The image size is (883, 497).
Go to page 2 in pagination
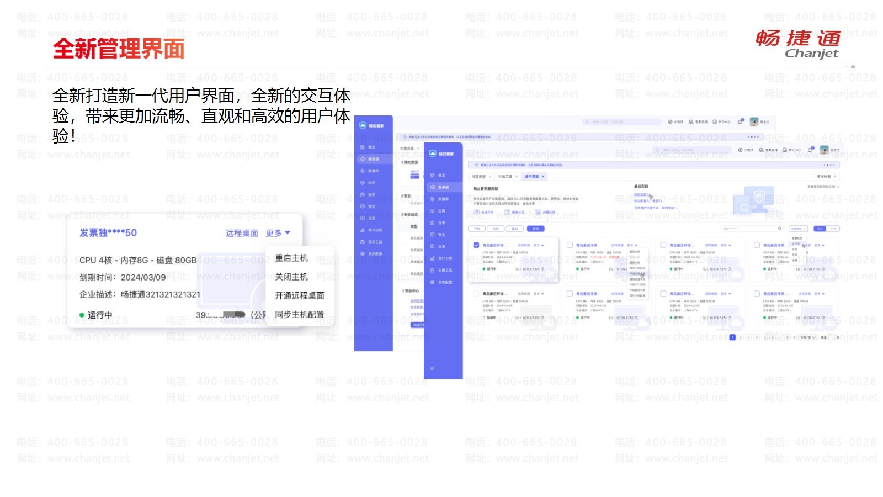point(740,337)
